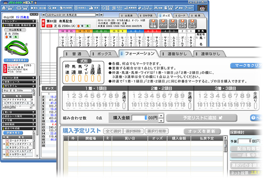Image resolution: width=264 pixels, height=180 pixels.
Task: Click the オッズを更新 button
Action: click(202, 131)
